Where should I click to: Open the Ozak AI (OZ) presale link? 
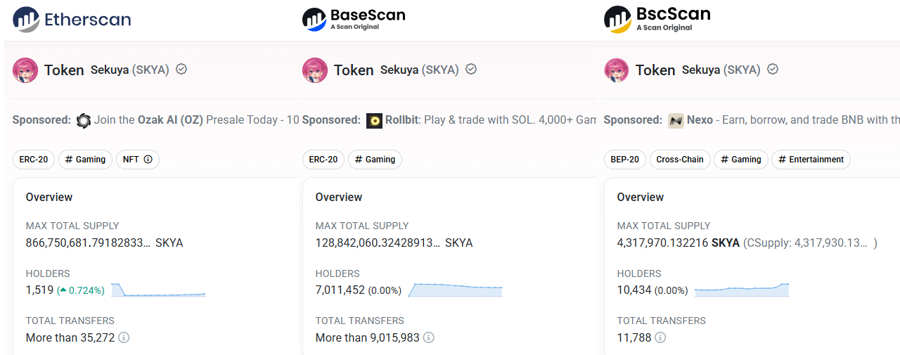click(x=170, y=120)
